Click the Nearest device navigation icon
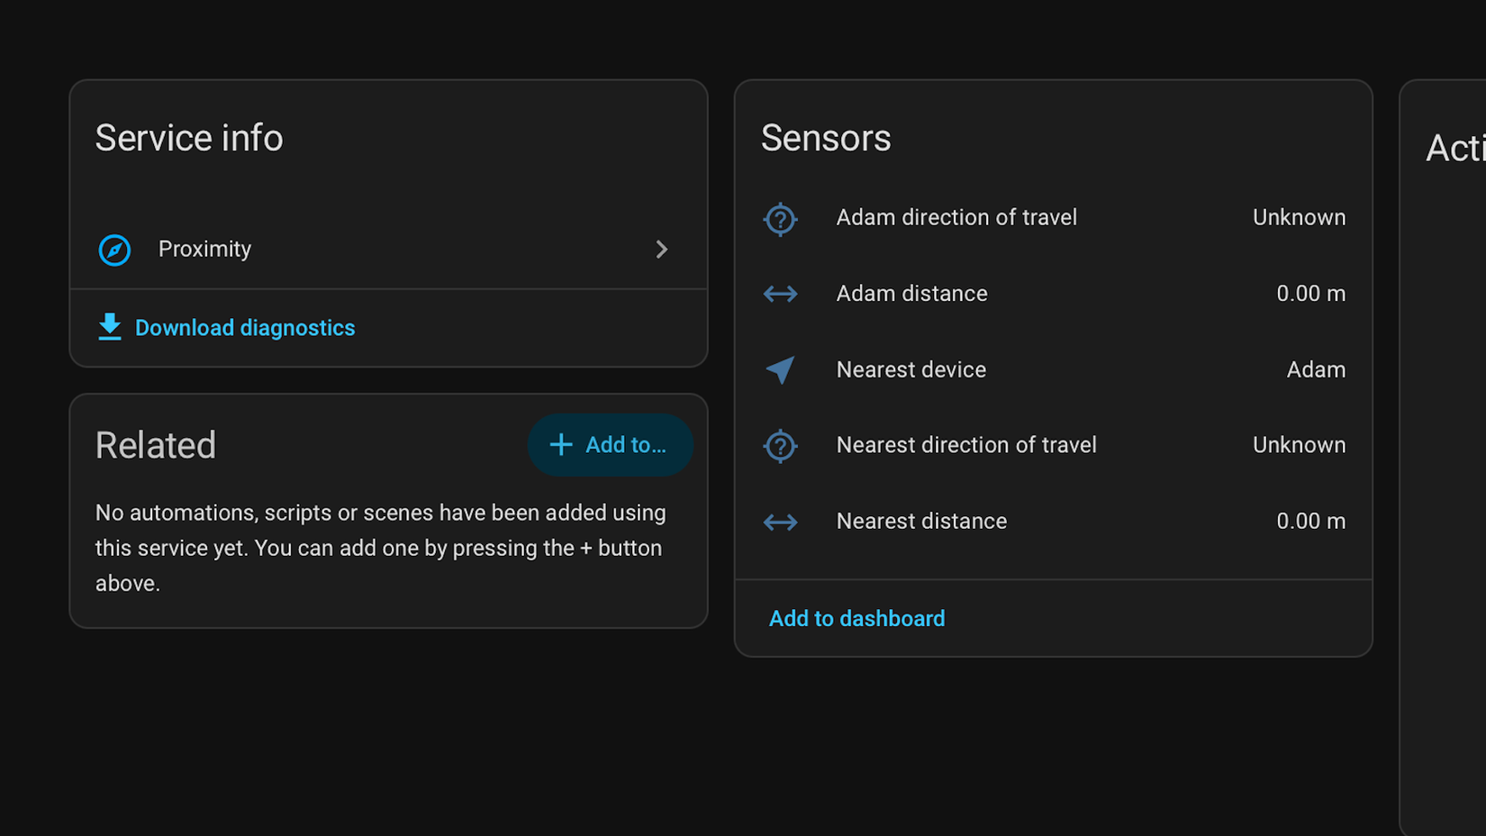The image size is (1486, 836). click(x=780, y=369)
